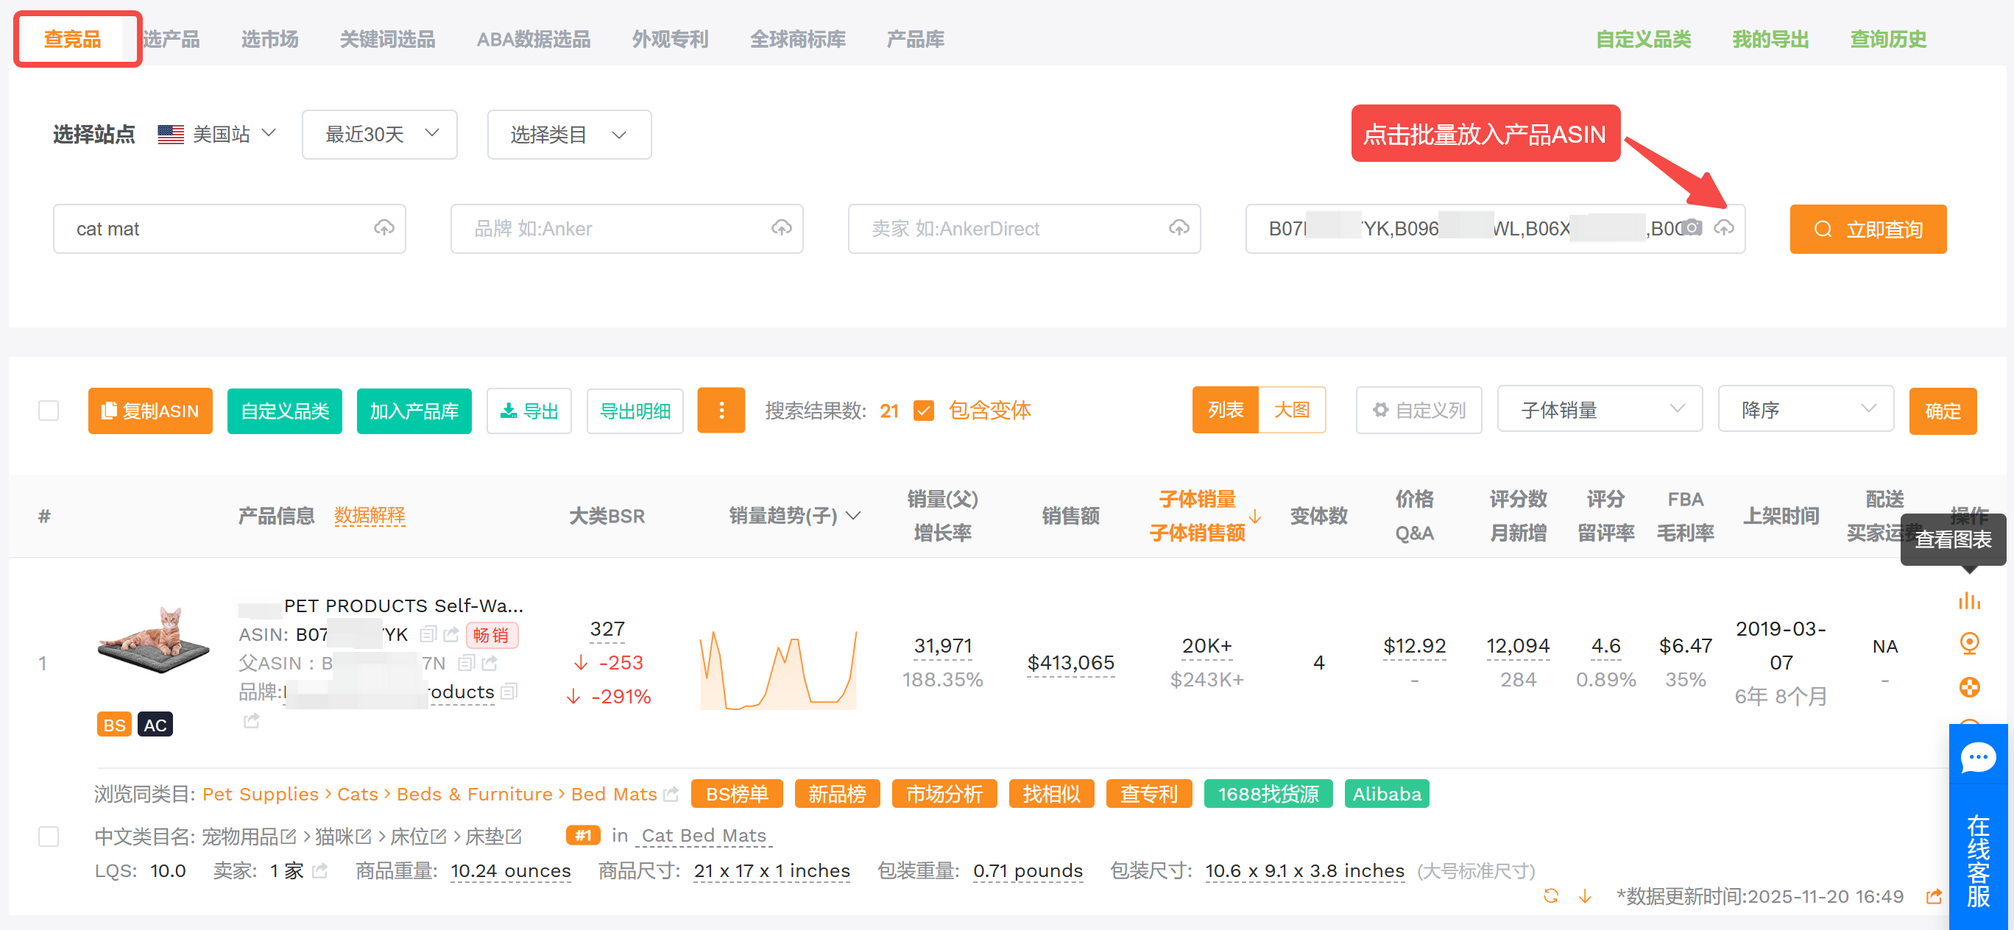Image resolution: width=2014 pixels, height=930 pixels.
Task: Tick the select-all checkbox in toolbar
Action: coord(49,411)
